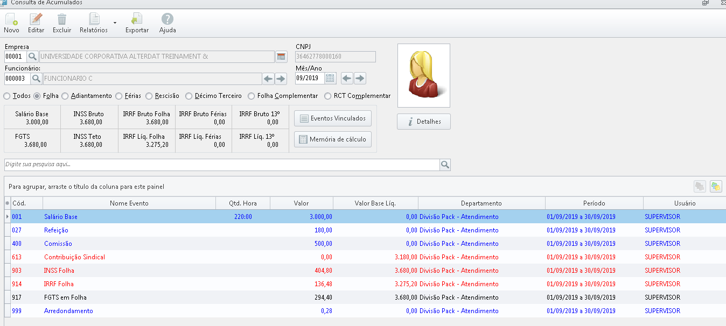726x326 pixels.
Task: Search Empresa with magnifier icon
Action: [32, 56]
